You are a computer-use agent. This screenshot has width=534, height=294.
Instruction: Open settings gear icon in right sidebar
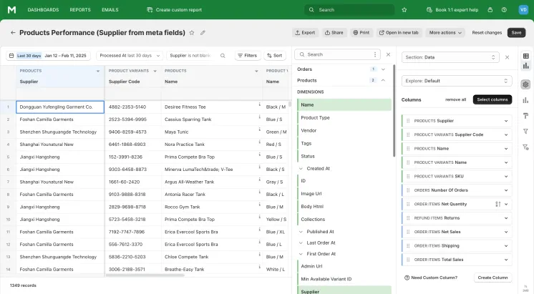pos(526,84)
